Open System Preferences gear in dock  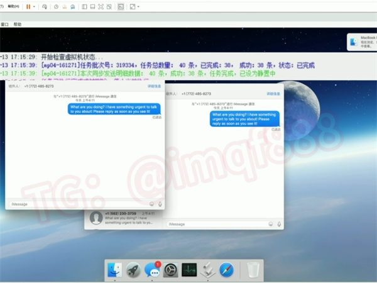(170, 270)
